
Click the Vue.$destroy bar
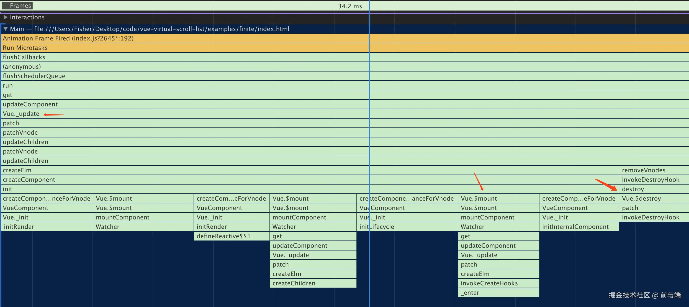[x=641, y=198]
